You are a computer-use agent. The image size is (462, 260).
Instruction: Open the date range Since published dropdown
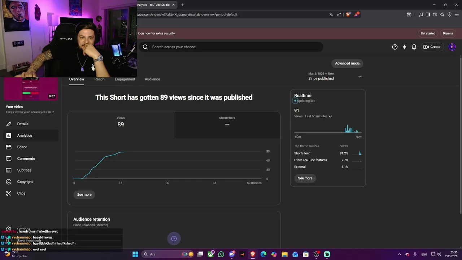pos(335,76)
